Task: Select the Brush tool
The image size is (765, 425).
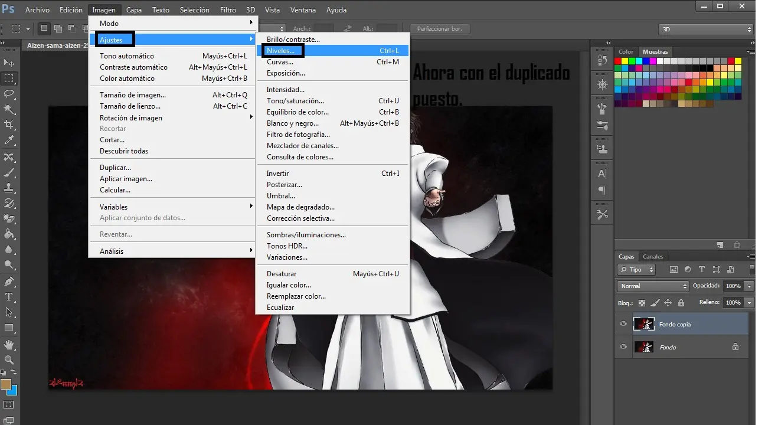Action: tap(9, 172)
